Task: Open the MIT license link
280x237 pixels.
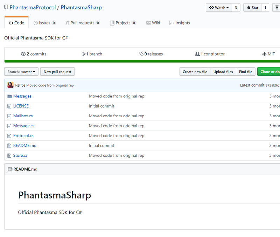Action: coord(268,54)
